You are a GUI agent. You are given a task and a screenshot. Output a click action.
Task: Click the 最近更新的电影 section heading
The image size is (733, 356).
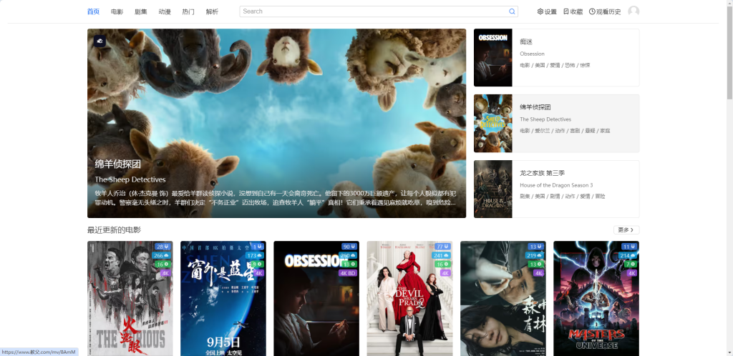(114, 230)
